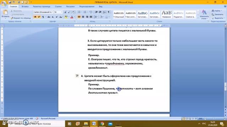227x127 pixels.
Task: Open Change Case dropdown
Action: 61,17
